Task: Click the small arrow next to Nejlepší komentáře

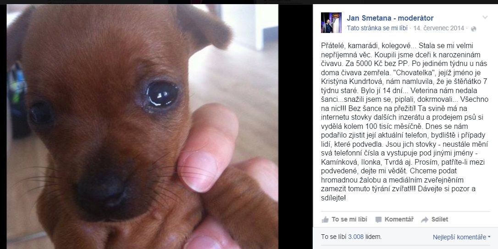Action: point(488,237)
